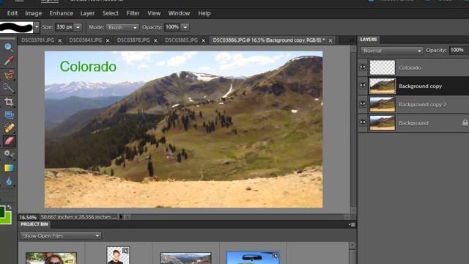Open the options bar Opacity dropdown arrow
This screenshot has width=469, height=264.
185,27
